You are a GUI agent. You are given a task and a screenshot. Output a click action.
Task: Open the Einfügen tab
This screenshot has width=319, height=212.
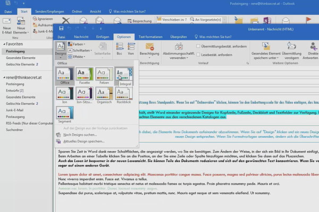(103, 37)
